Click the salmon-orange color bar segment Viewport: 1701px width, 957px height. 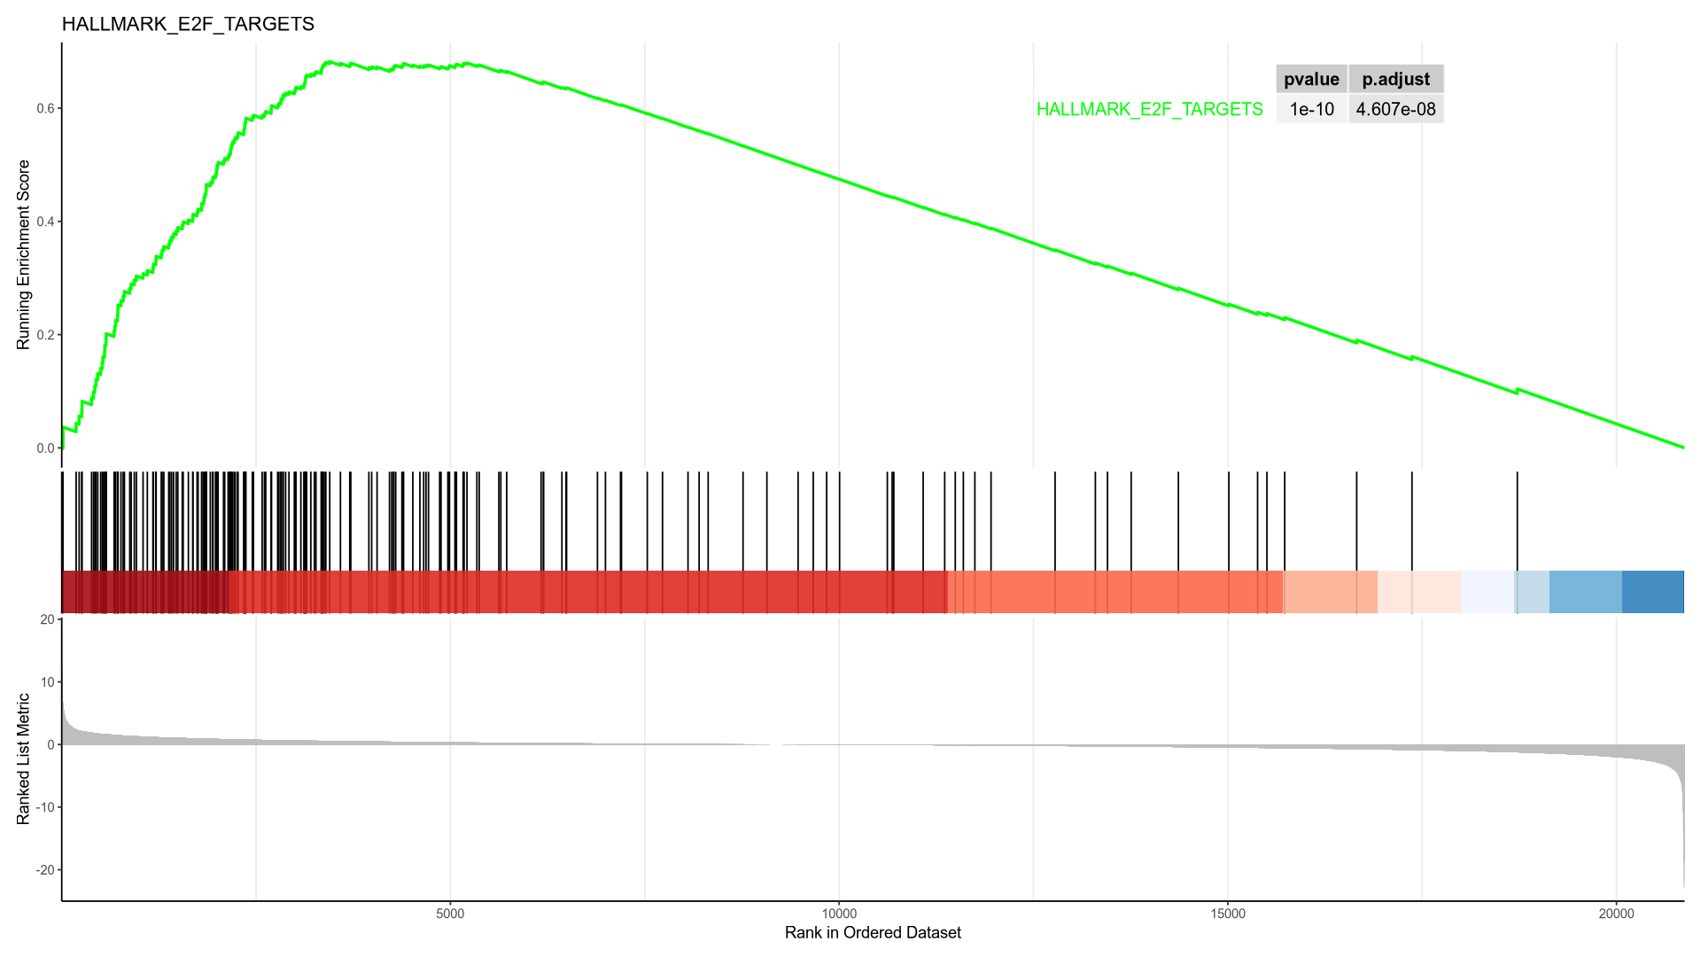[1115, 591]
